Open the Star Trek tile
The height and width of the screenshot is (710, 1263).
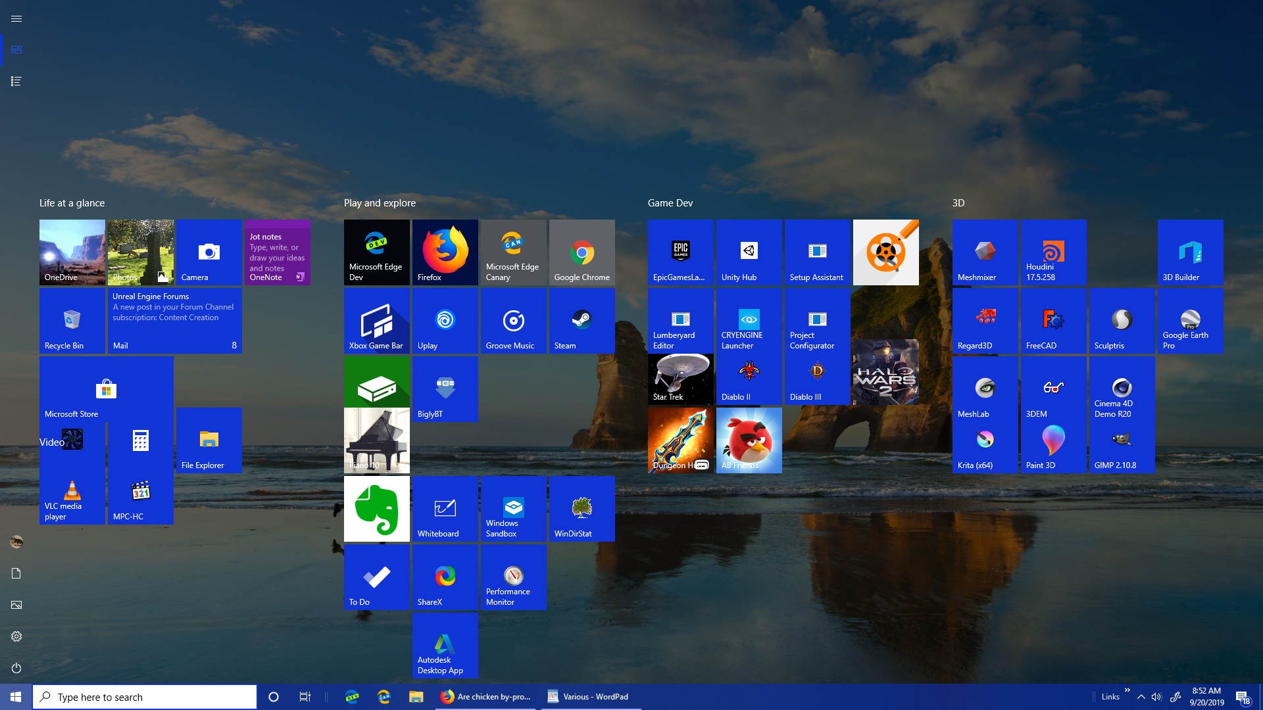click(x=680, y=379)
